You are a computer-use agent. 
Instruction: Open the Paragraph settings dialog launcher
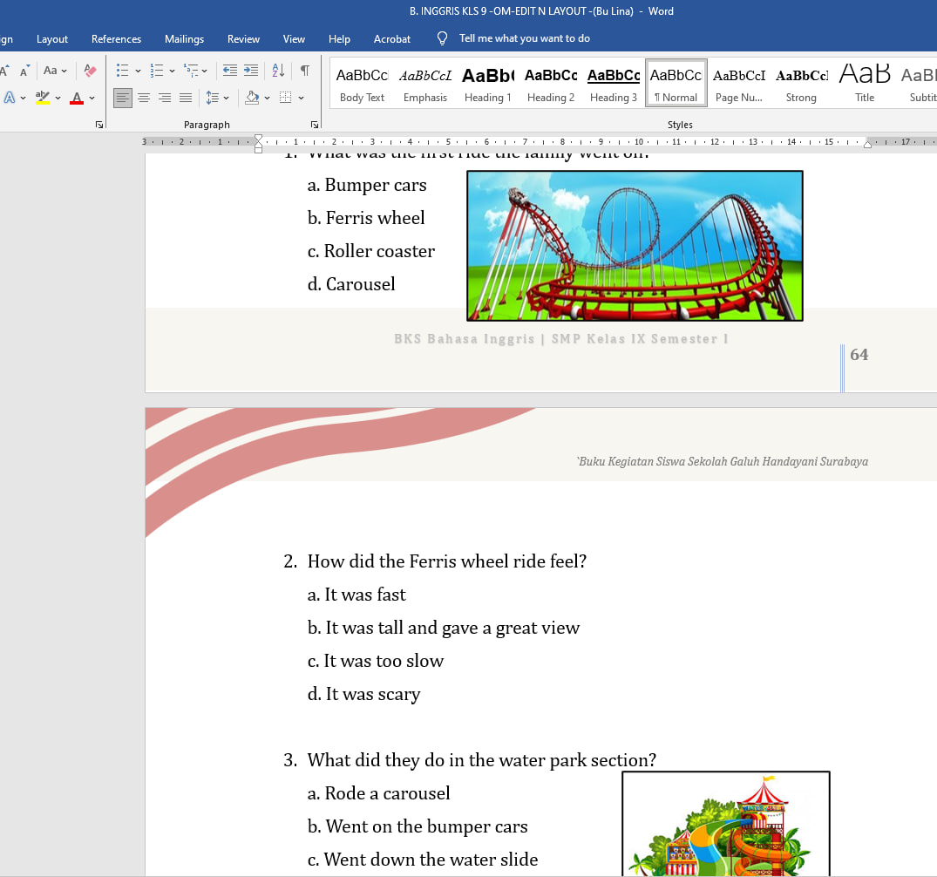pos(315,125)
